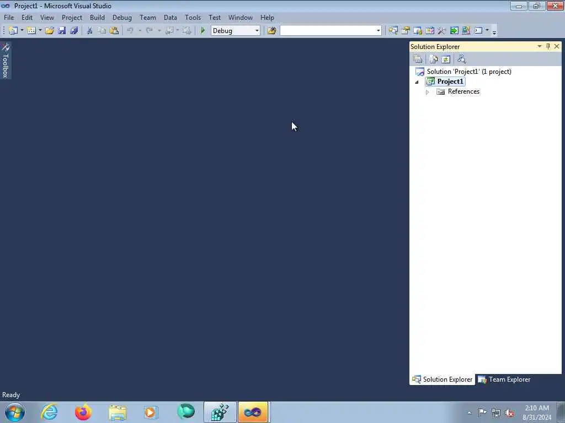This screenshot has height=423, width=565.
Task: Open the auto-hidden Toolbox side tab
Action: pyautogui.click(x=6, y=61)
